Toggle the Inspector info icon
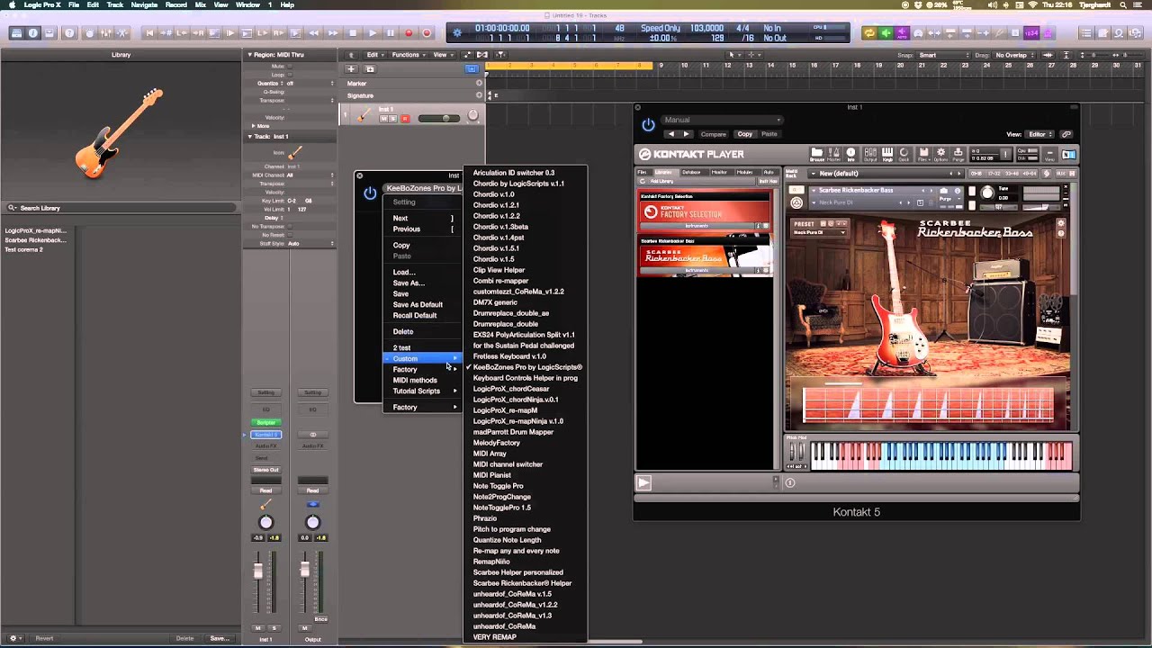 click(33, 33)
